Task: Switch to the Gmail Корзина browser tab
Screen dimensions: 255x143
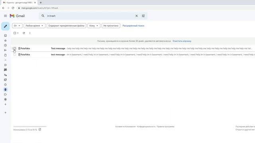Action: [x=20, y=3]
